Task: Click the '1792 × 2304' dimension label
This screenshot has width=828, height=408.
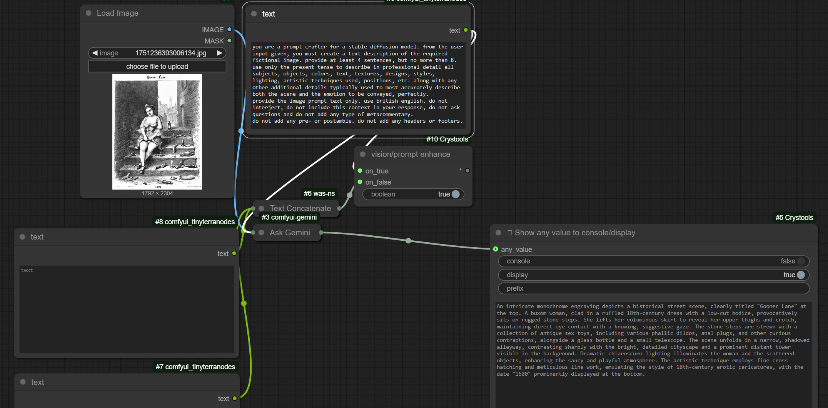Action: pos(157,193)
